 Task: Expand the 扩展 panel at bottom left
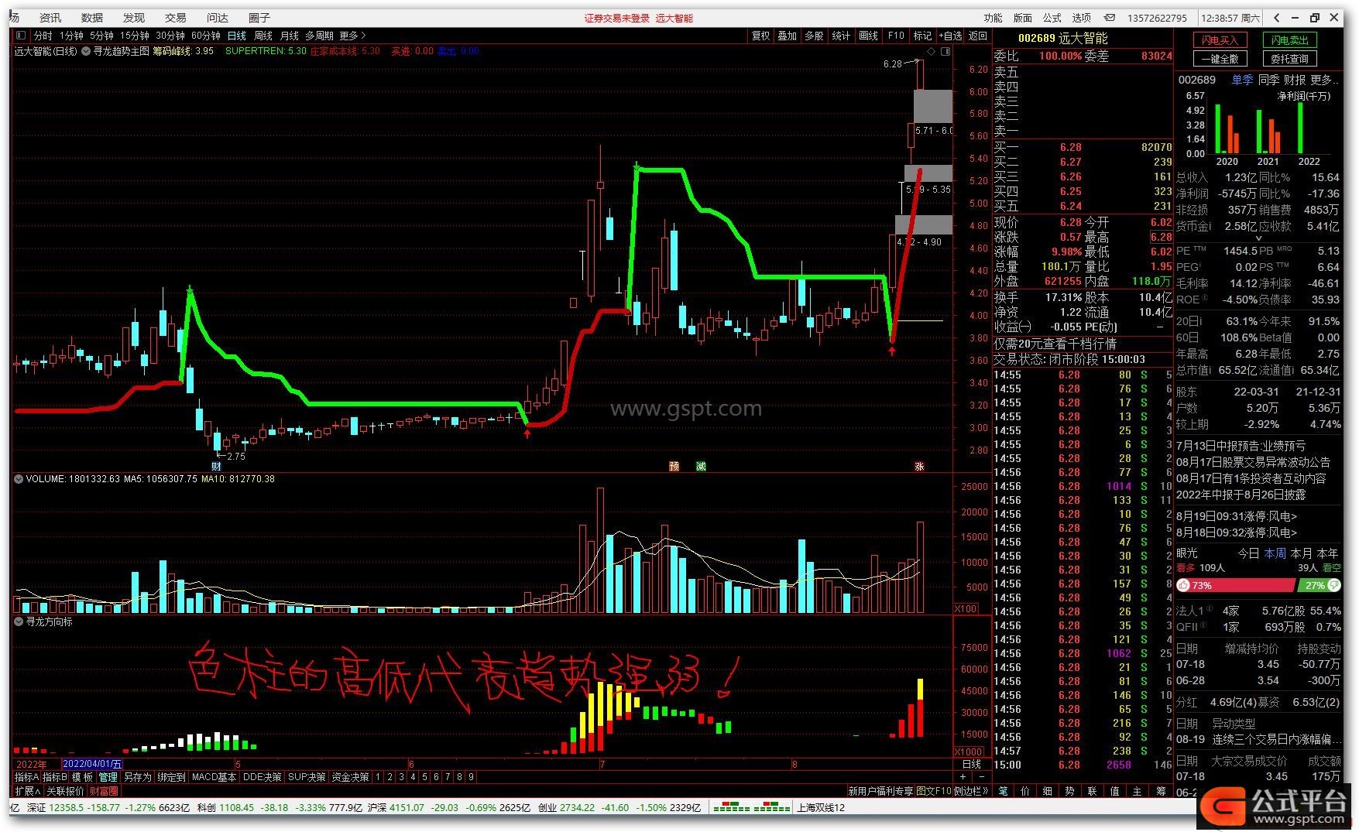click(x=27, y=791)
